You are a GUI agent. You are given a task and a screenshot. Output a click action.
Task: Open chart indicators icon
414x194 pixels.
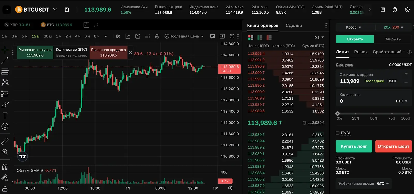point(128,36)
